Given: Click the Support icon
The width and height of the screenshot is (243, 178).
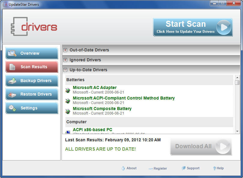Looking at the screenshot, I should point(184,168).
